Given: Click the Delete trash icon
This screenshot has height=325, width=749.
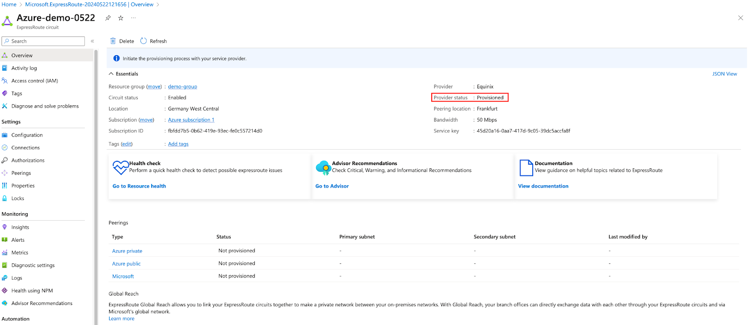Looking at the screenshot, I should pos(113,41).
